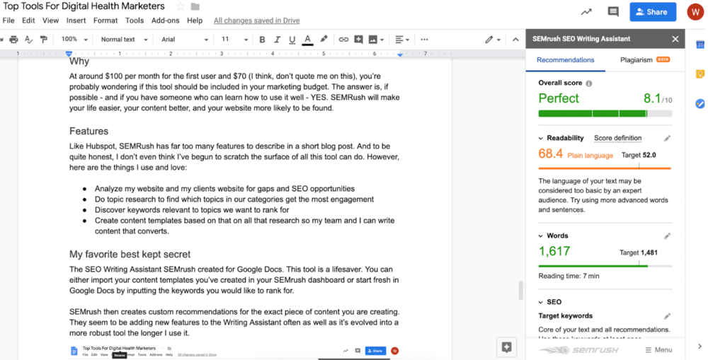Image resolution: width=708 pixels, height=360 pixels.
Task: Click the SEMrush logo
Action: [x=578, y=350]
